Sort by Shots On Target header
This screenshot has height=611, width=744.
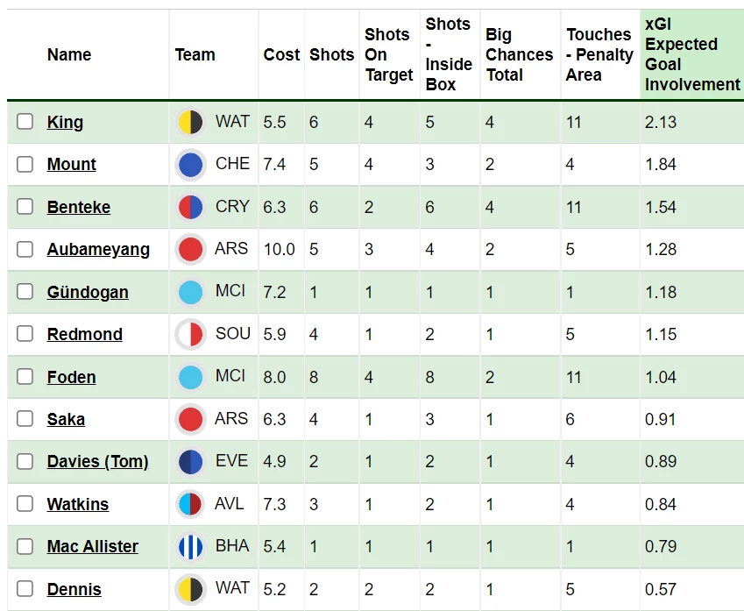pyautogui.click(x=388, y=54)
